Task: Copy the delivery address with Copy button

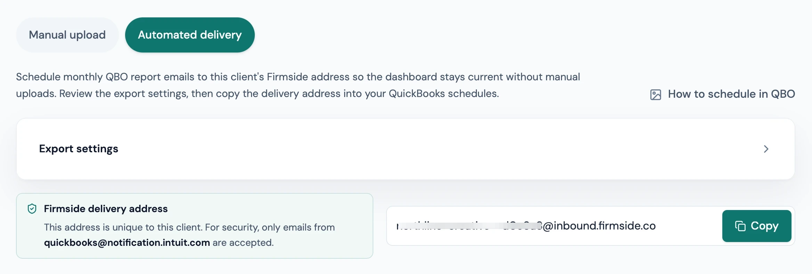Action: click(757, 226)
